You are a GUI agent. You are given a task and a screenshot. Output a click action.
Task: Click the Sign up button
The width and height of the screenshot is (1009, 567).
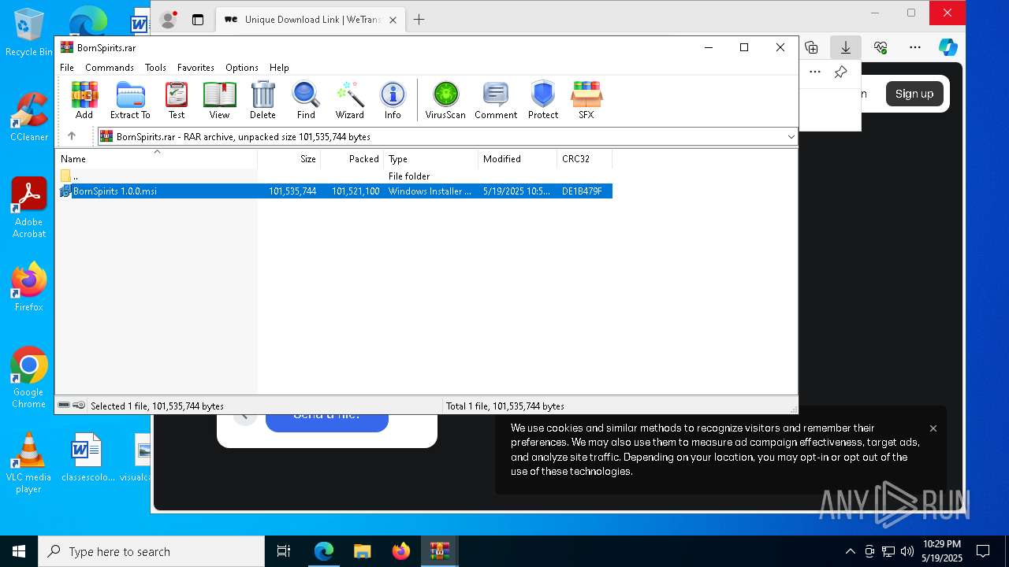click(914, 94)
